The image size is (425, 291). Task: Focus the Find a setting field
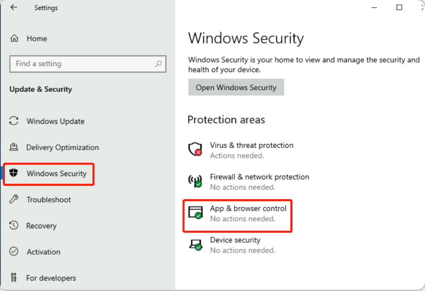tap(88, 64)
